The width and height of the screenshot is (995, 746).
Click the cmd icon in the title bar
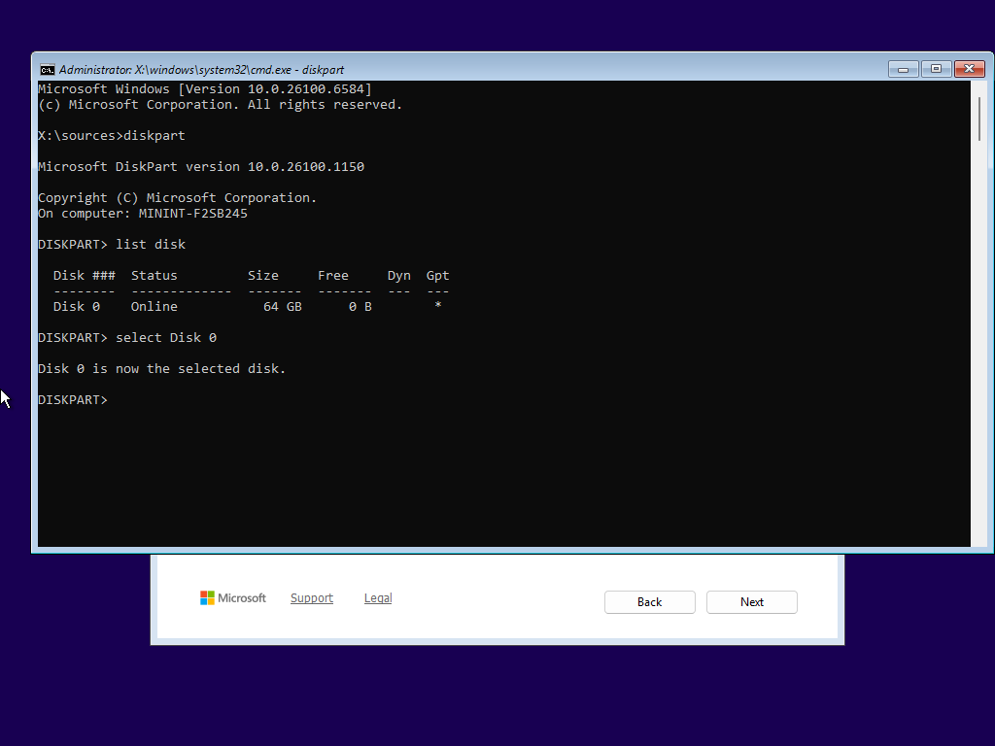click(47, 69)
